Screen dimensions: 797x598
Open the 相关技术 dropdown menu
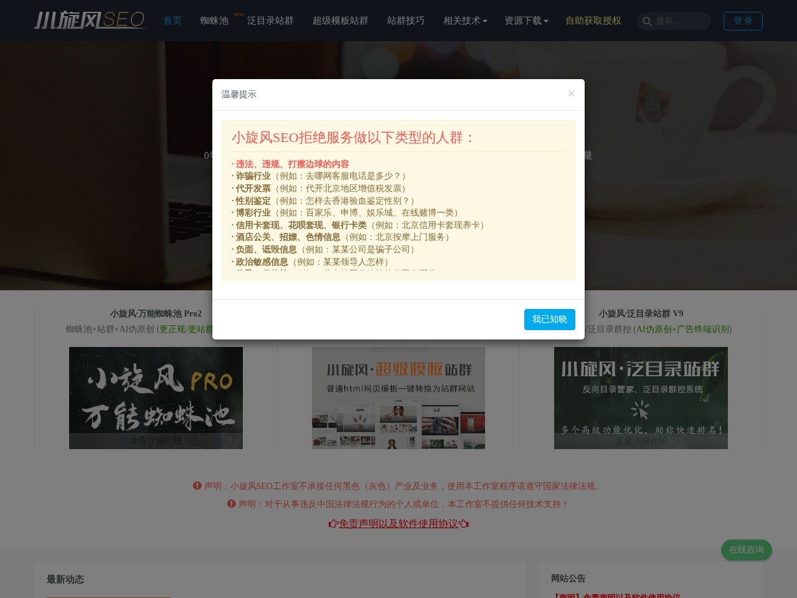point(465,21)
